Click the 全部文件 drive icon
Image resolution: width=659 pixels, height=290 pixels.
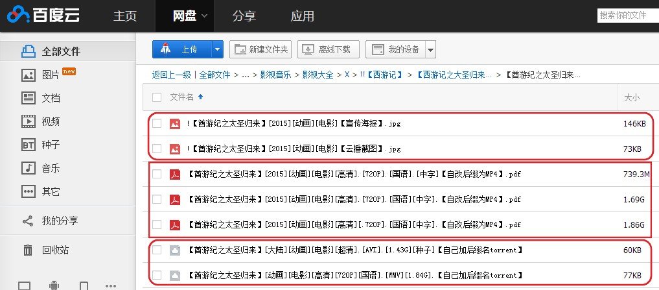click(29, 51)
